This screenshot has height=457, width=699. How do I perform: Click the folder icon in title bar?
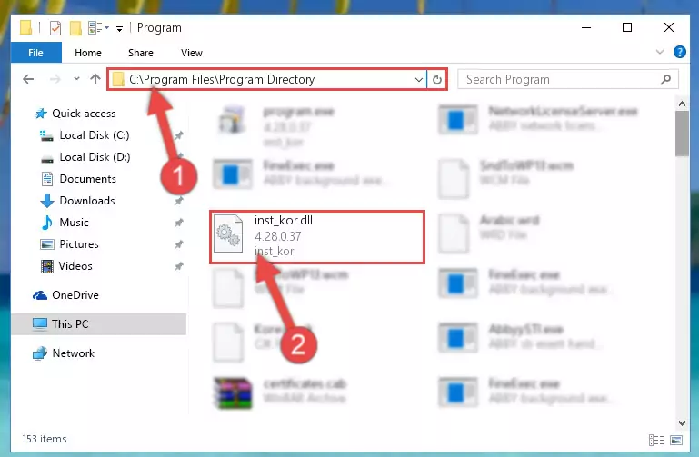pos(25,27)
